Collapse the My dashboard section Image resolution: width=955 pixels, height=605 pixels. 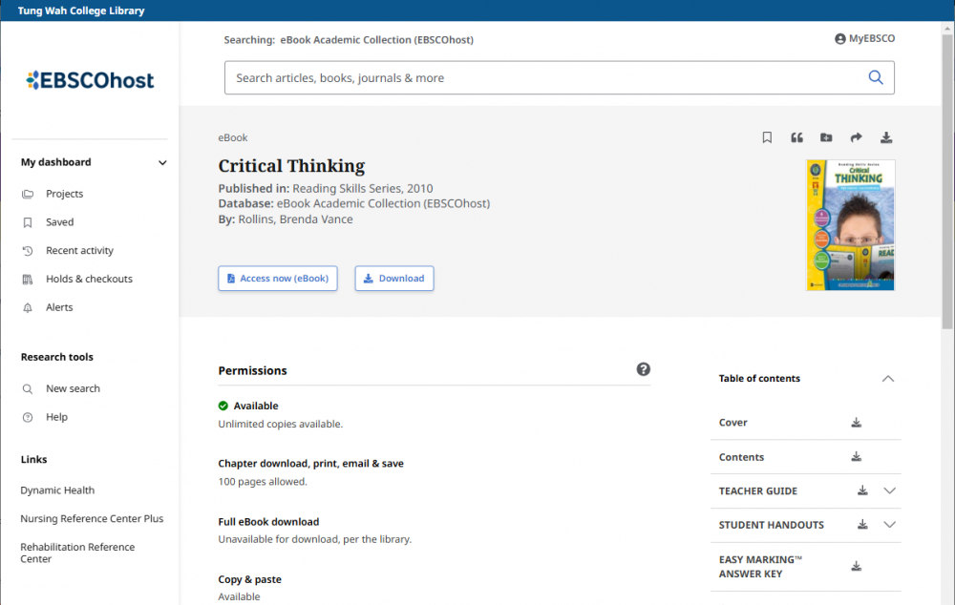[162, 162]
